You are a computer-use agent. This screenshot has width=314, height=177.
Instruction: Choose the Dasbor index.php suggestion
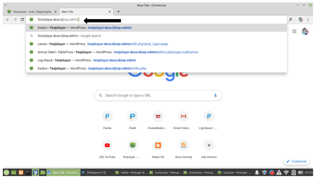[156, 68]
